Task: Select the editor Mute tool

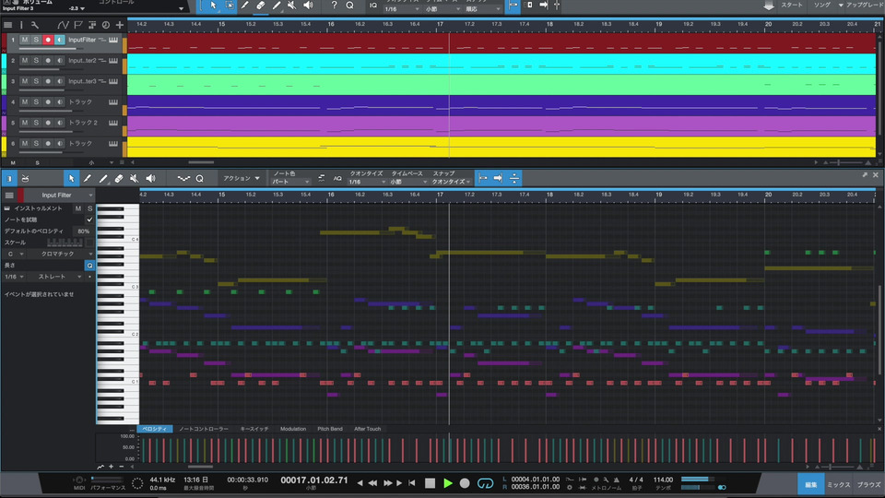Action: [134, 178]
